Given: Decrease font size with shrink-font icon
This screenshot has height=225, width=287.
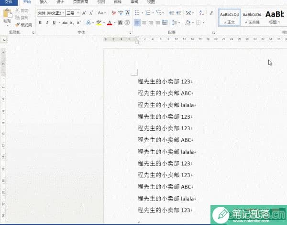Looking at the screenshot, I should (91, 13).
